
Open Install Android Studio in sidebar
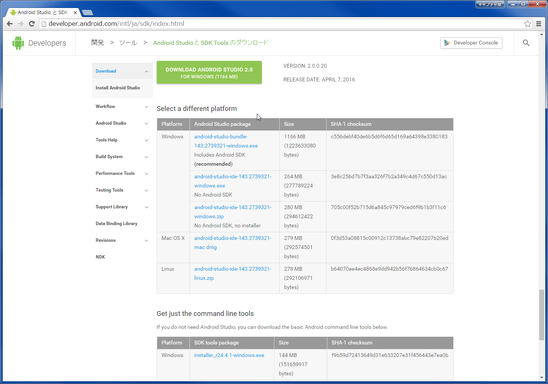pyautogui.click(x=118, y=88)
